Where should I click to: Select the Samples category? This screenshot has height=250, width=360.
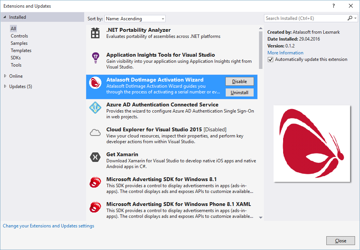coord(19,43)
